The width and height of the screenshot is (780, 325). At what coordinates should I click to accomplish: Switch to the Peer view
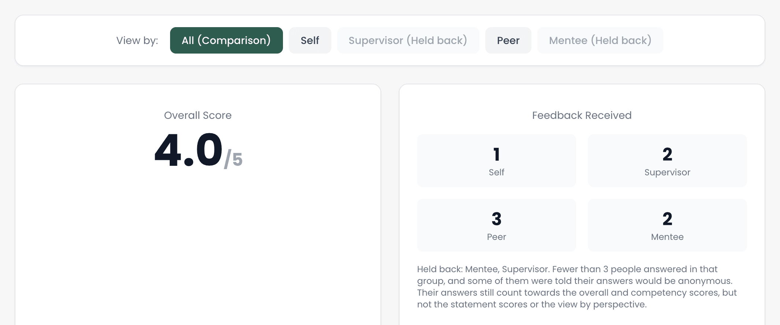(508, 40)
